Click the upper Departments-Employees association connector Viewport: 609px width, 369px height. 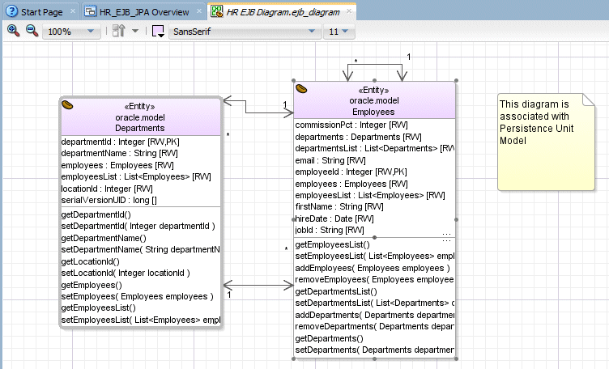(246, 108)
